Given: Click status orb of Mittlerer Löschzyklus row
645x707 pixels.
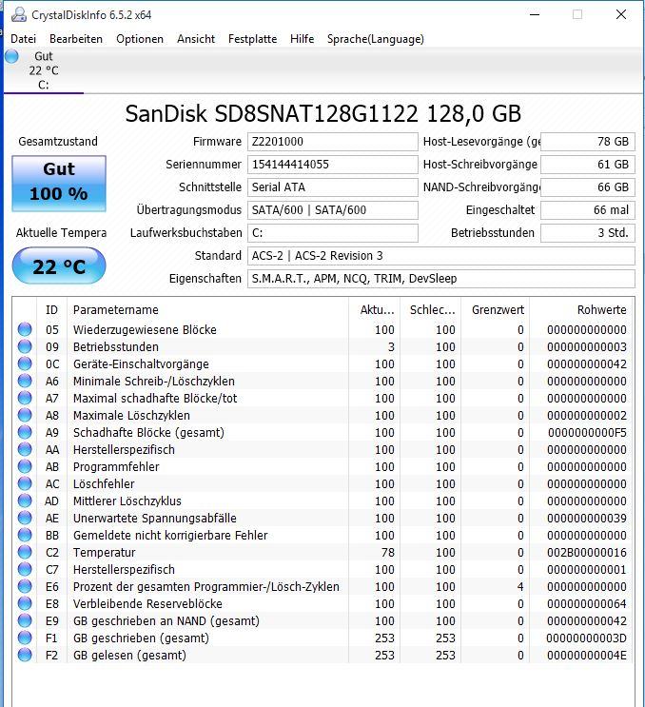Looking at the screenshot, I should pyautogui.click(x=25, y=501).
